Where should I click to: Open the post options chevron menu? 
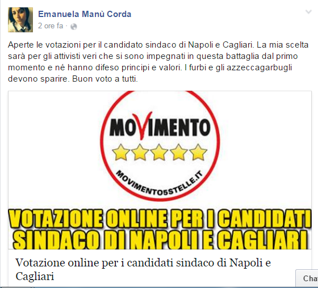pos(308,12)
